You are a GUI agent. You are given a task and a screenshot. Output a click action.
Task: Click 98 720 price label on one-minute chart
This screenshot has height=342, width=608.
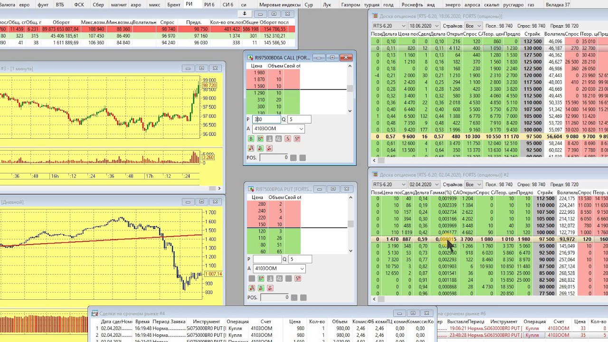tap(209, 85)
